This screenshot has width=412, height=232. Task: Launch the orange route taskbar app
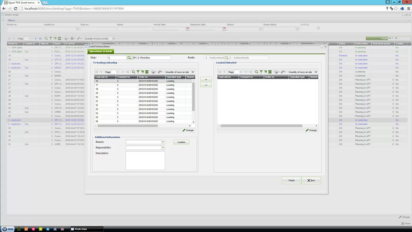click(26, 229)
